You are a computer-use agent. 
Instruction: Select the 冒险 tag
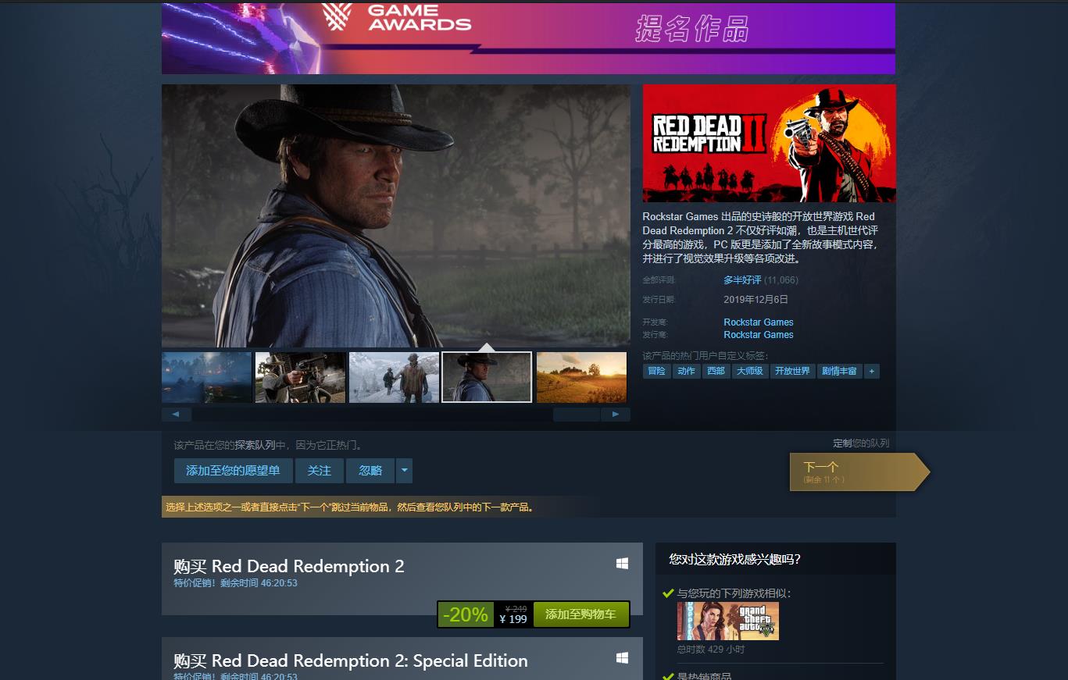pos(657,371)
